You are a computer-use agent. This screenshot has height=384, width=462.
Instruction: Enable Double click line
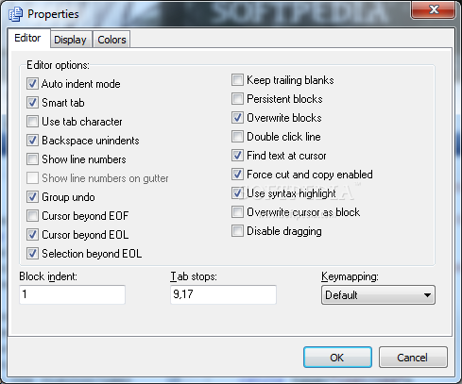click(237, 137)
